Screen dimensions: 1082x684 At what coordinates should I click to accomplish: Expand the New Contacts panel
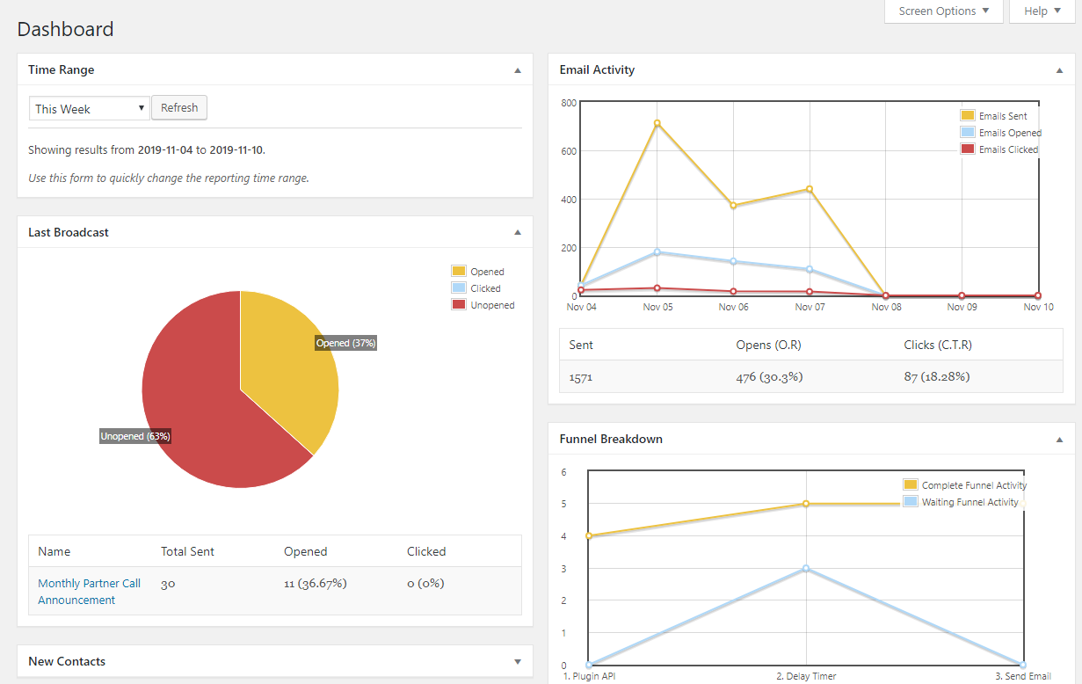point(518,662)
